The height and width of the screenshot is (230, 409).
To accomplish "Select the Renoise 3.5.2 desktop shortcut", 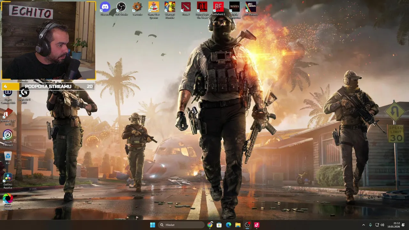I will (x=8, y=117).
